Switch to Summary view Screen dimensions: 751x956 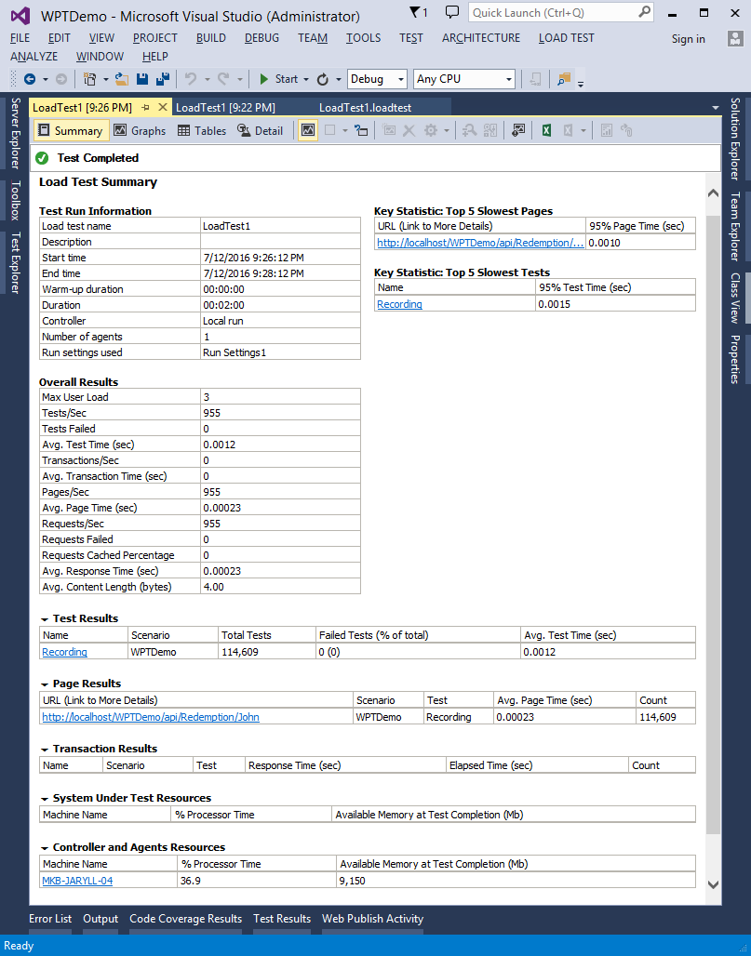tap(70, 130)
